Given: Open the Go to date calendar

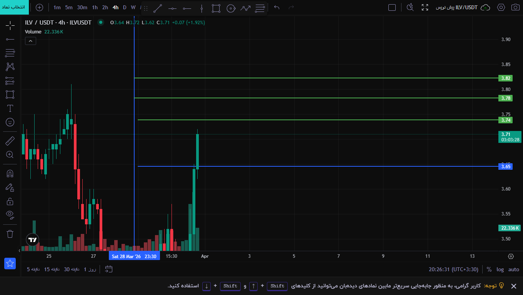Looking at the screenshot, I should coord(108,269).
